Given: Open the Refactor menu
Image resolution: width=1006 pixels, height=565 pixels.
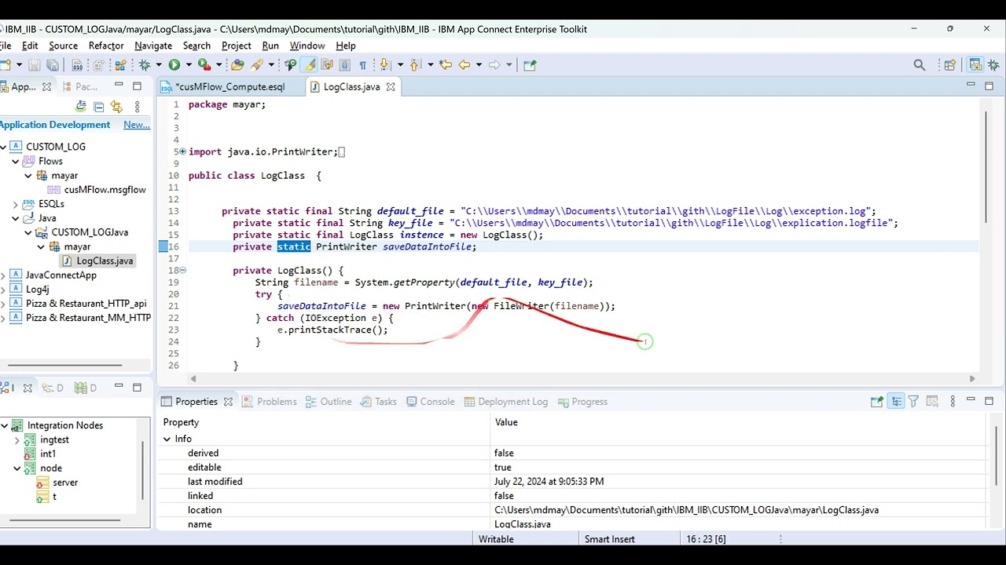Looking at the screenshot, I should pyautogui.click(x=106, y=46).
